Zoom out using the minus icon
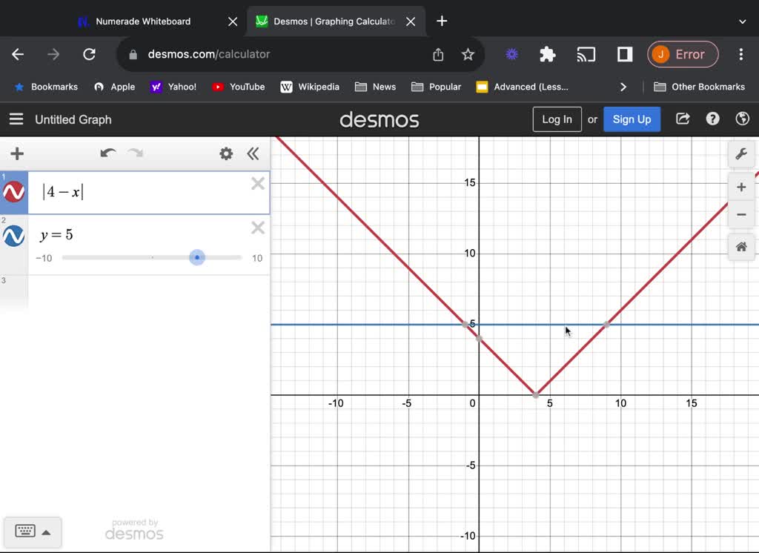Image resolution: width=759 pixels, height=553 pixels. point(741,215)
